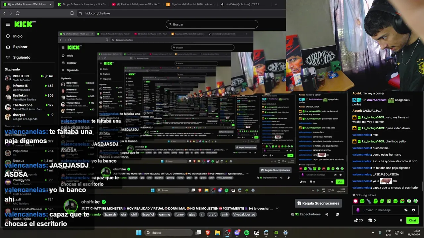The image size is (424, 238).
Task: Send message with green Chat button
Action: [x=412, y=220]
